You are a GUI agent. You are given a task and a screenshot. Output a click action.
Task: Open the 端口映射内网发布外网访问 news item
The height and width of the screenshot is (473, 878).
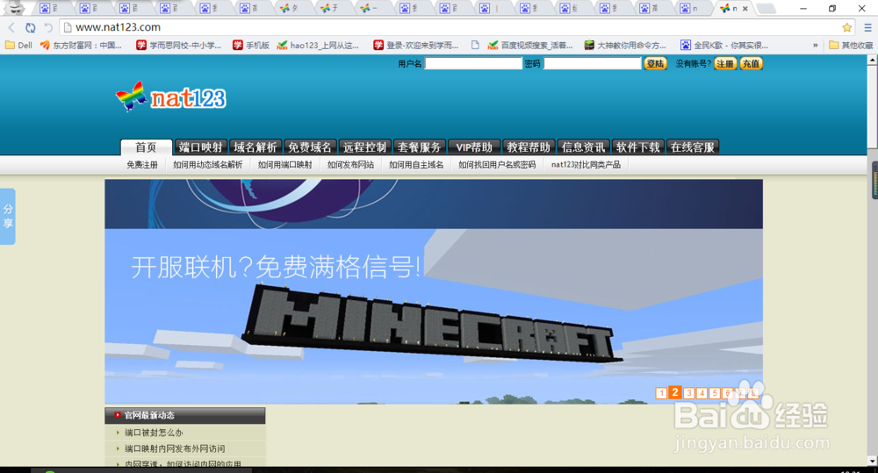[175, 449]
